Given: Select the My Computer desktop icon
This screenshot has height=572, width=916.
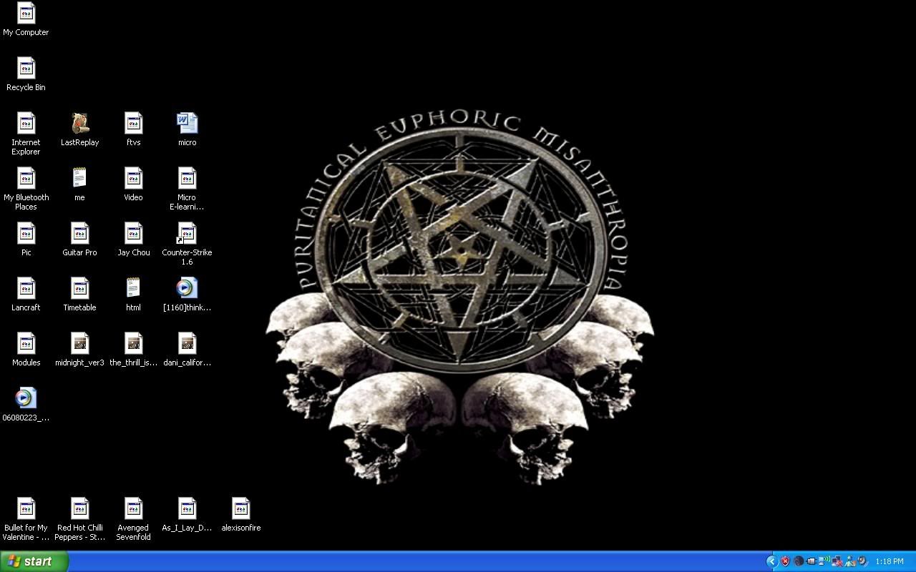Looking at the screenshot, I should point(26,14).
